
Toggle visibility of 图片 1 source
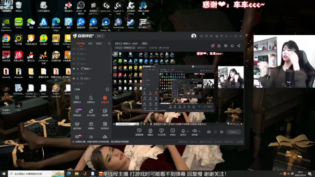click(74, 83)
